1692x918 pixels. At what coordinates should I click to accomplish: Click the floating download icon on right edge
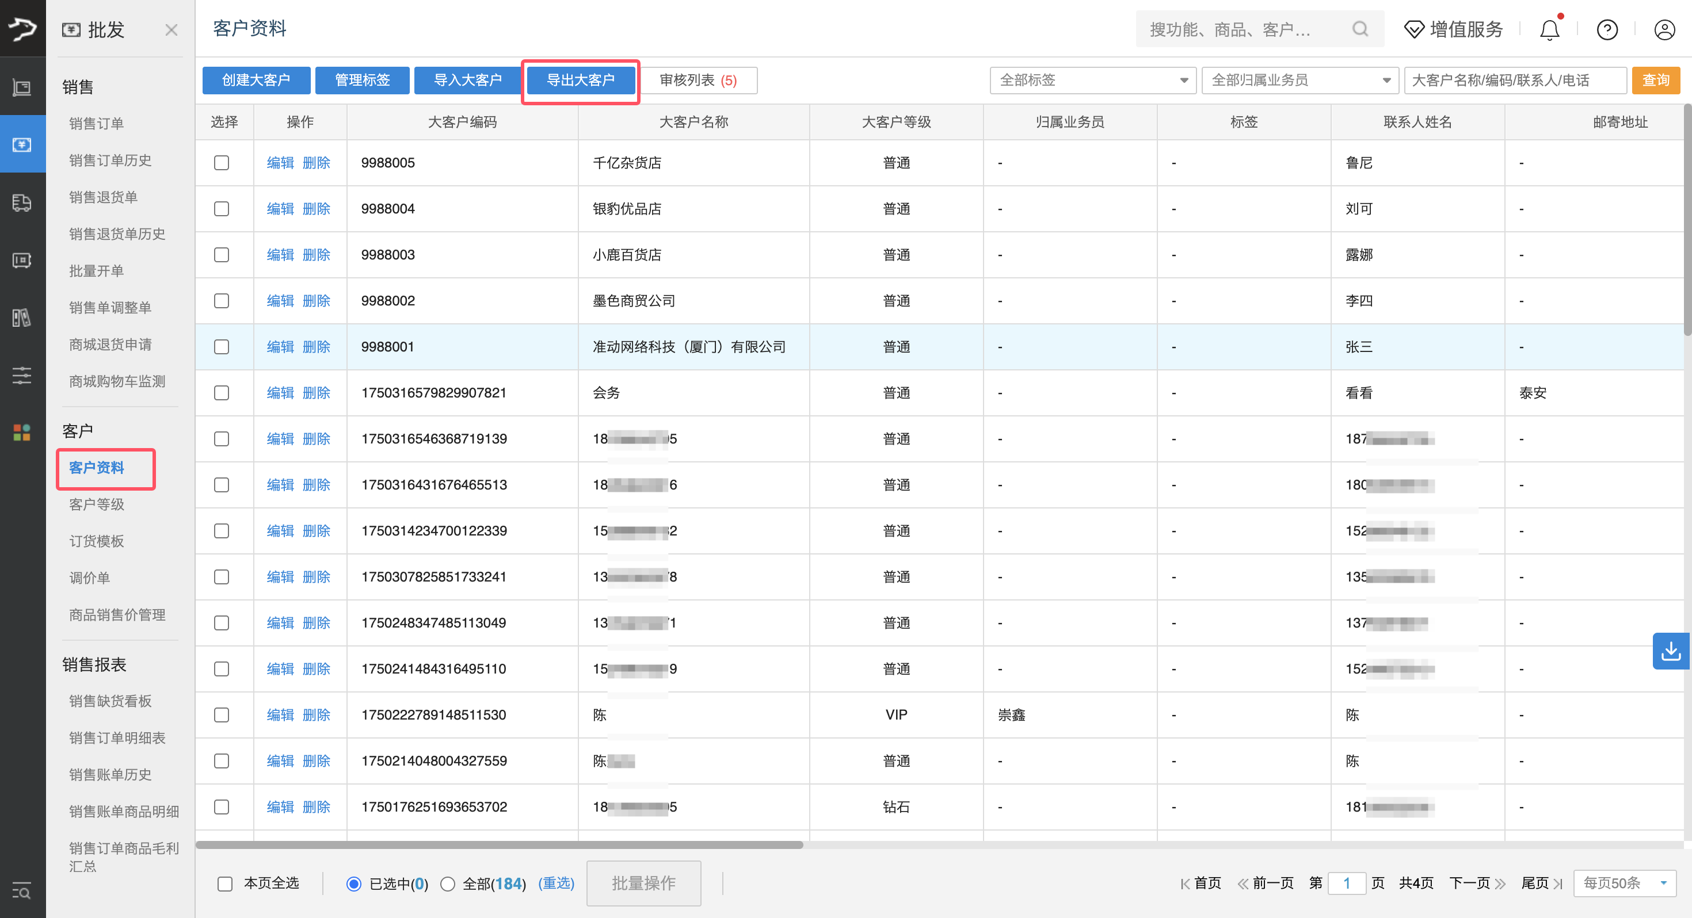1672,651
